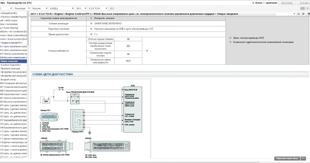Click the GO button
Viewport: 310px width, 163px height.
[x=112, y=8]
